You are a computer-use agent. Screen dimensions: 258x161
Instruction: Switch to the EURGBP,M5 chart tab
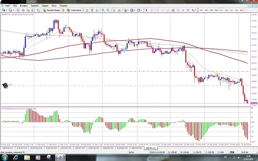pyautogui.click(x=122, y=148)
